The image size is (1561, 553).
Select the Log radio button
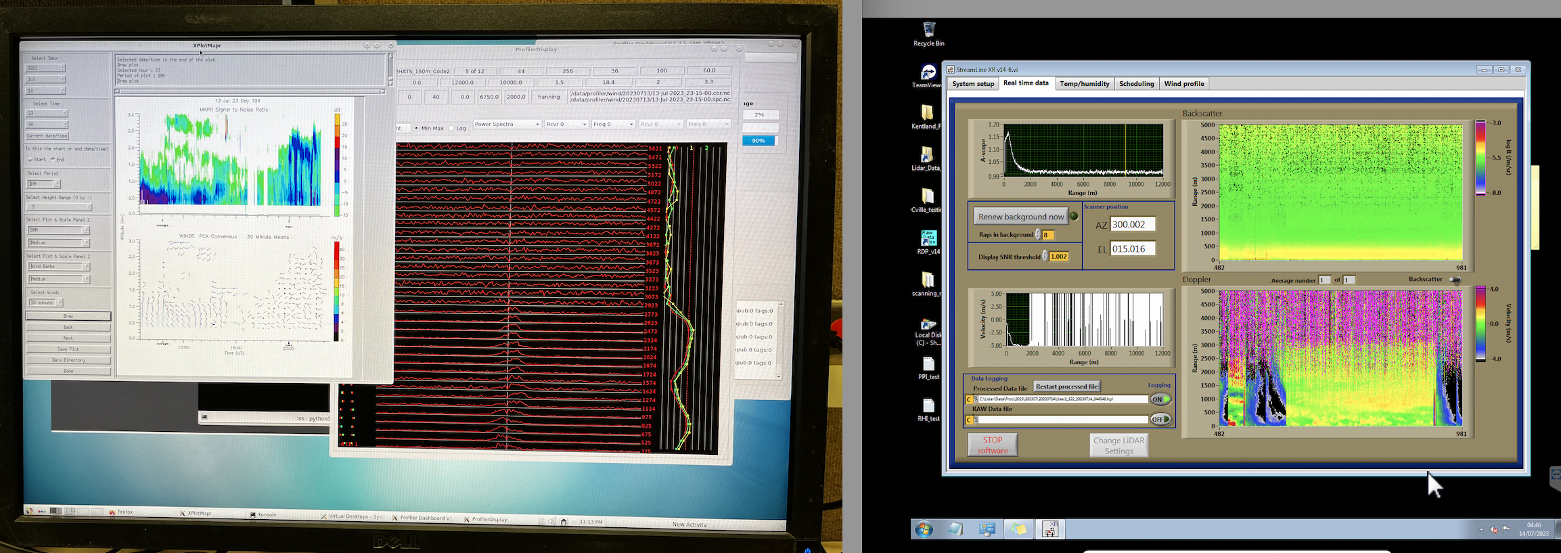[x=452, y=128]
